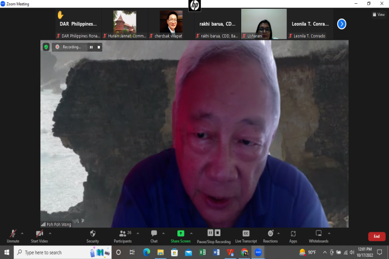
Task: Open the Security shield options
Action: (93, 234)
